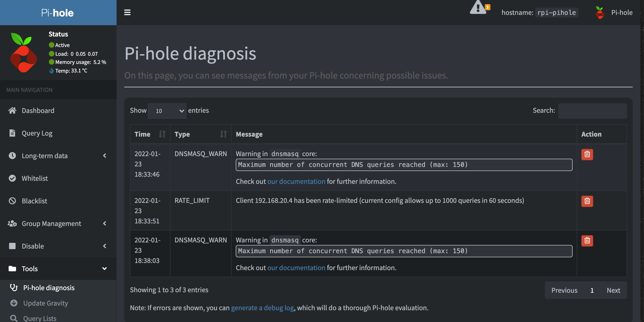This screenshot has width=644, height=322.
Task: Click the Long-term data clock icon
Action: [12, 156]
